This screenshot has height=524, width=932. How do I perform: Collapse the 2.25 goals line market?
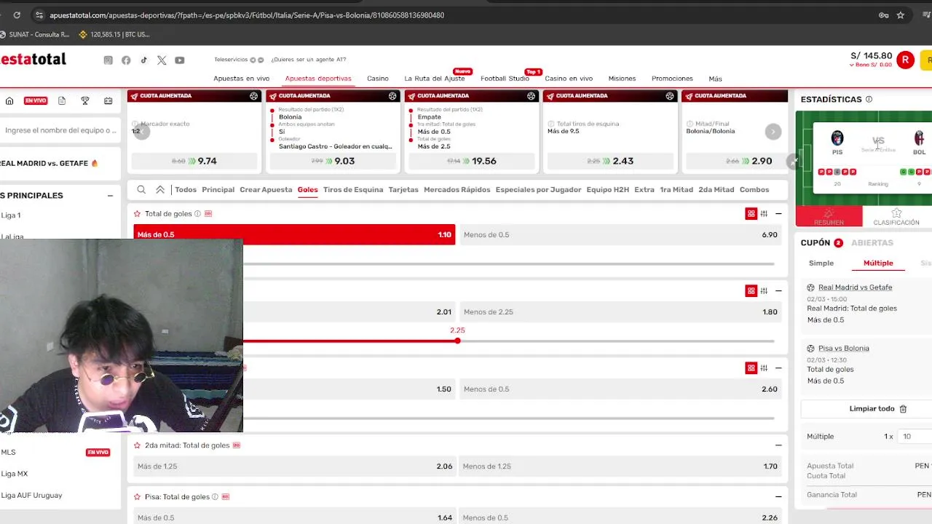pyautogui.click(x=778, y=291)
